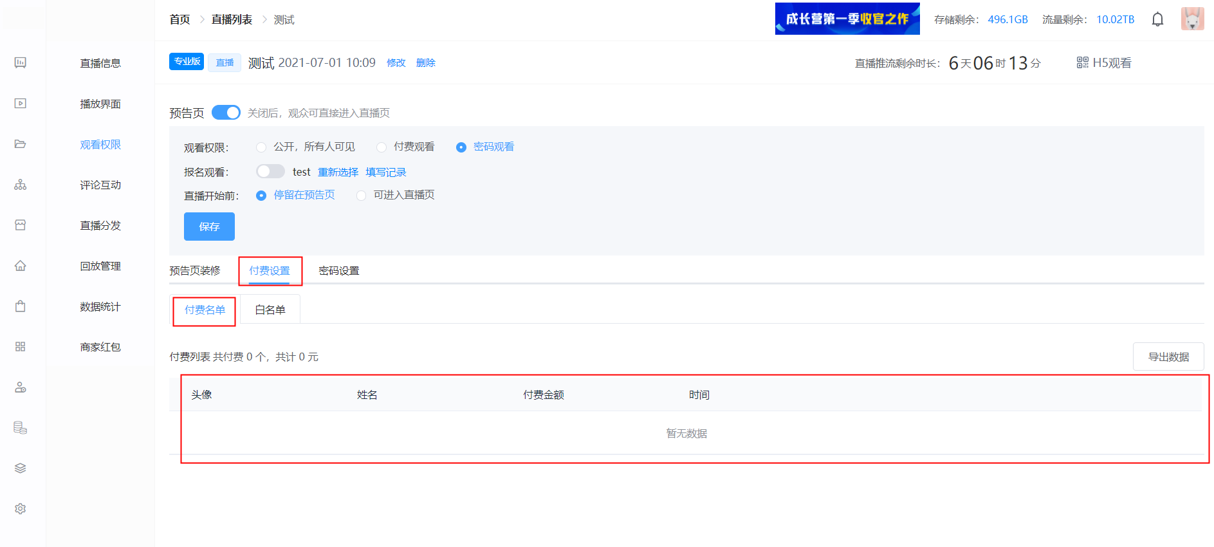Click the 时间 column header
The image size is (1214, 547).
(699, 394)
